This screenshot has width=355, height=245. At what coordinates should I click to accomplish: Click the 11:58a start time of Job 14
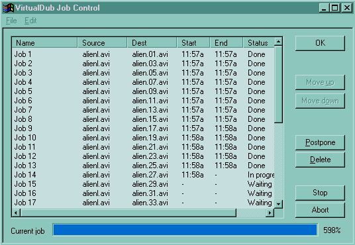tap(193, 175)
